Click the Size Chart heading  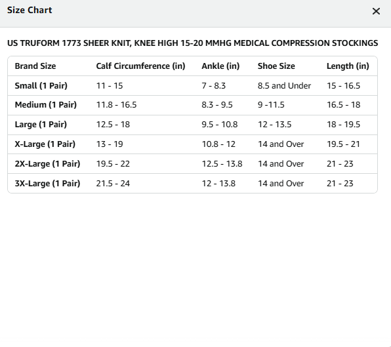pos(30,10)
